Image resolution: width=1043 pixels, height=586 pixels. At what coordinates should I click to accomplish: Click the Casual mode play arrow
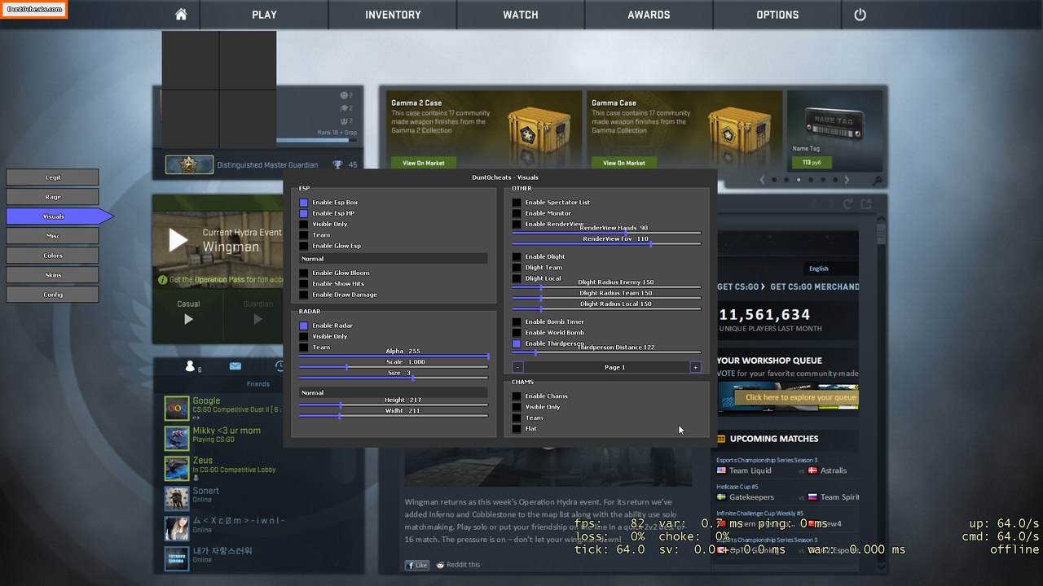[188, 320]
